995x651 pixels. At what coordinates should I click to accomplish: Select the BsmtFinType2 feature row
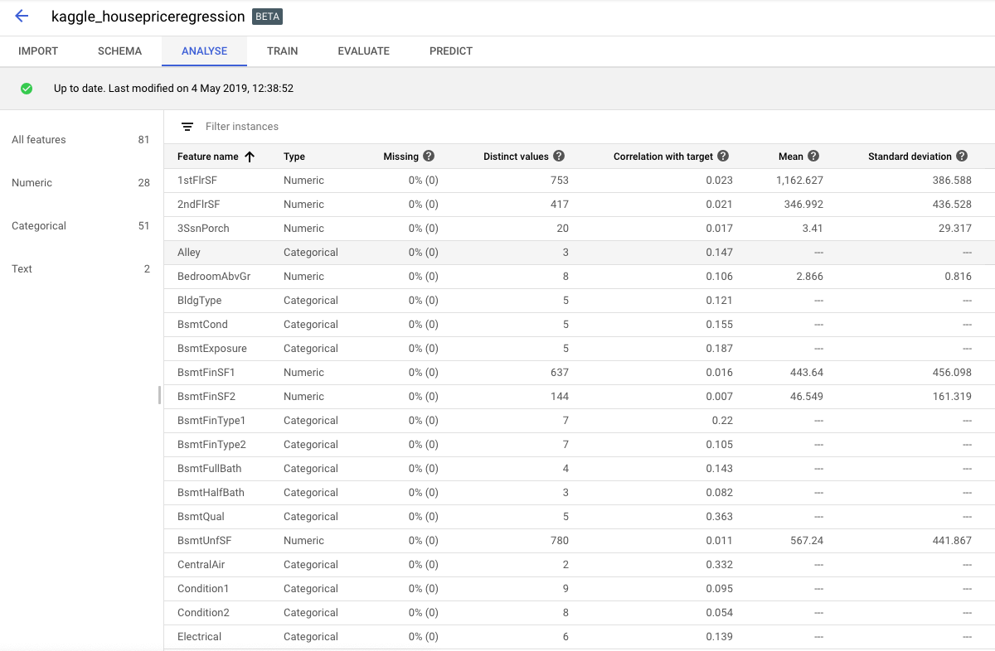(580, 445)
